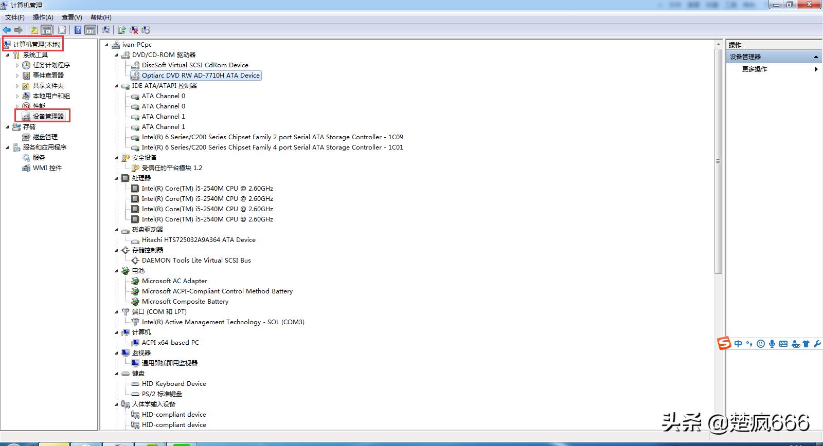Viewport: 823px width, 446px height.
Task: Click the Sogou account person icon
Action: pos(796,344)
